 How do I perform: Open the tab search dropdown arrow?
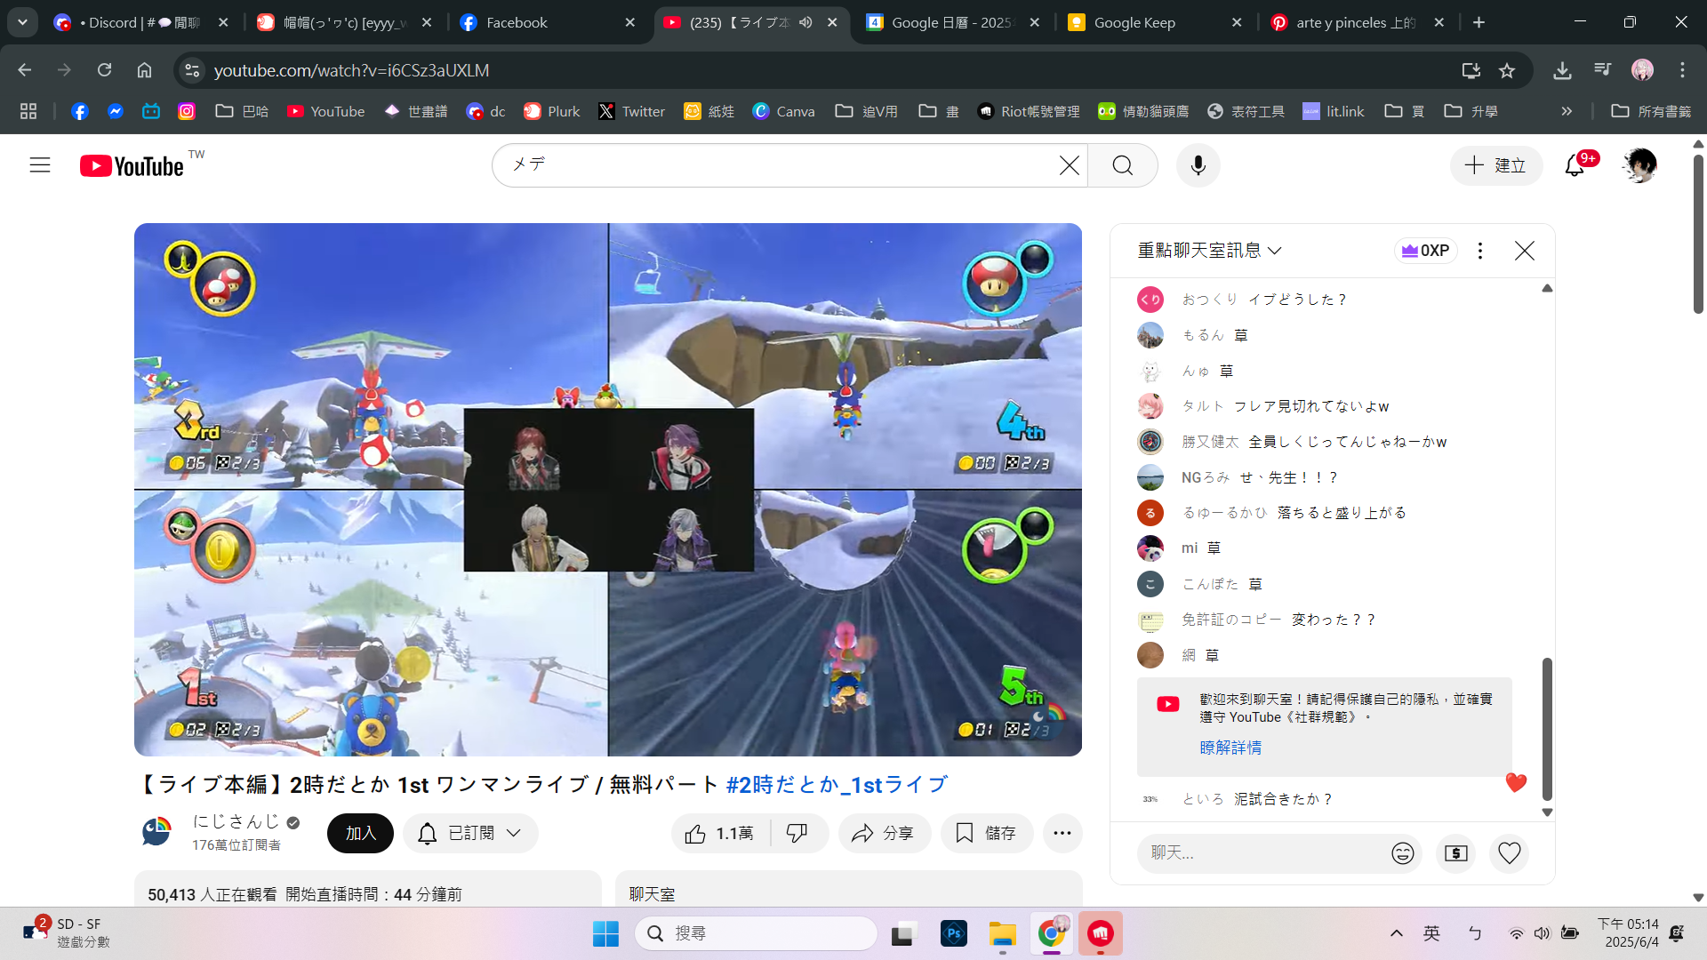click(22, 23)
